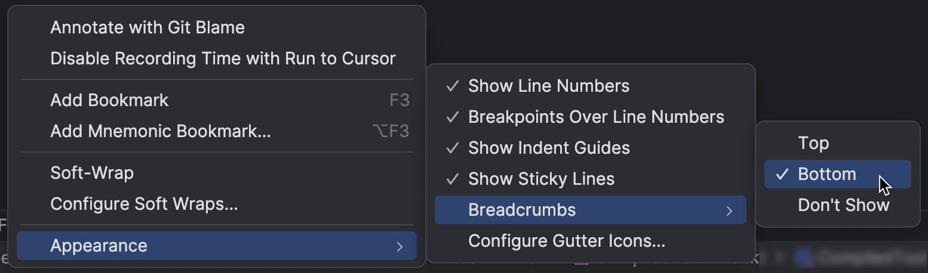Select the Bottom breadcrumbs option

click(x=827, y=174)
